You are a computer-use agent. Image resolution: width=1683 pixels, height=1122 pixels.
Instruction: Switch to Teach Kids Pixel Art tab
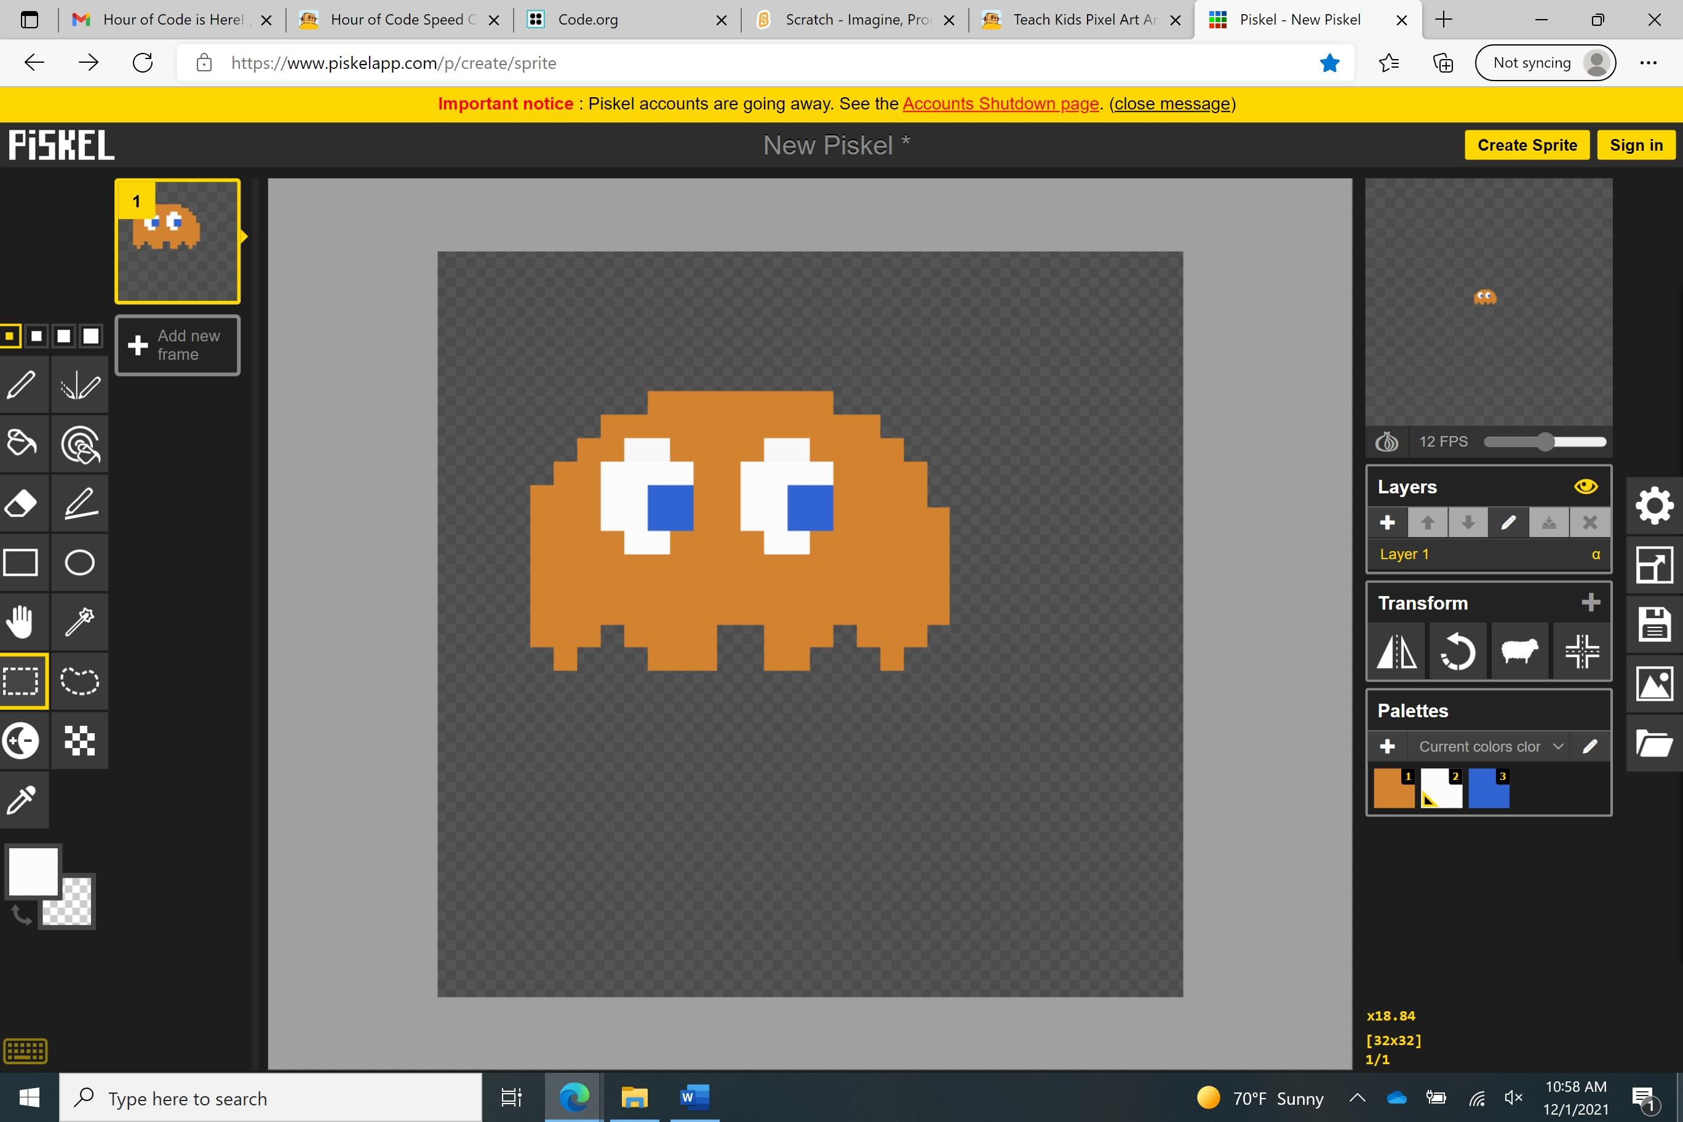[x=1082, y=20]
